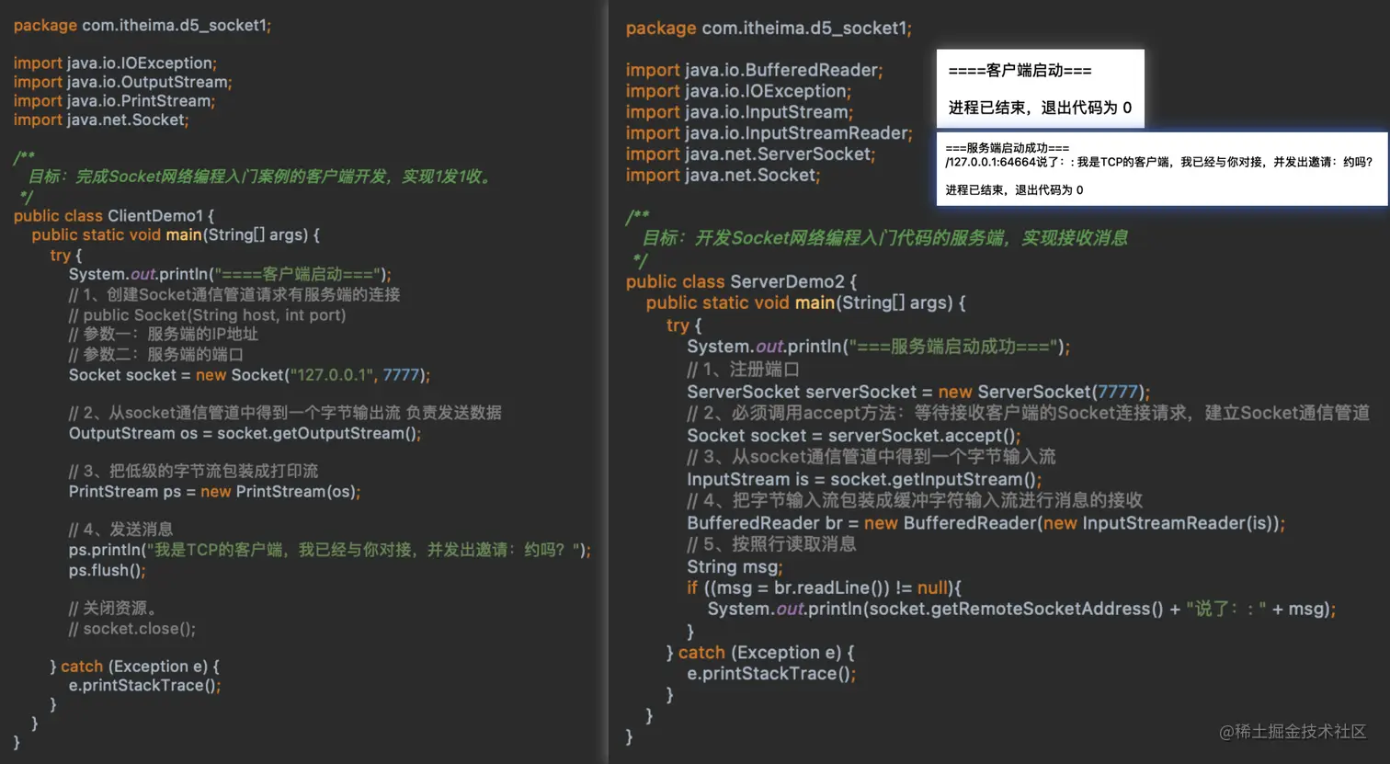Viewport: 1390px width, 764px height.
Task: Click the package line in the ClientDemo1 code
Action: 142,26
